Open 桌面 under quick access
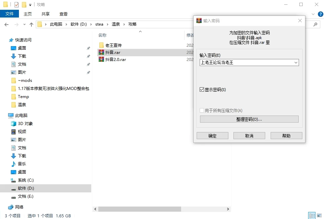The image size is (324, 219). coord(22,48)
